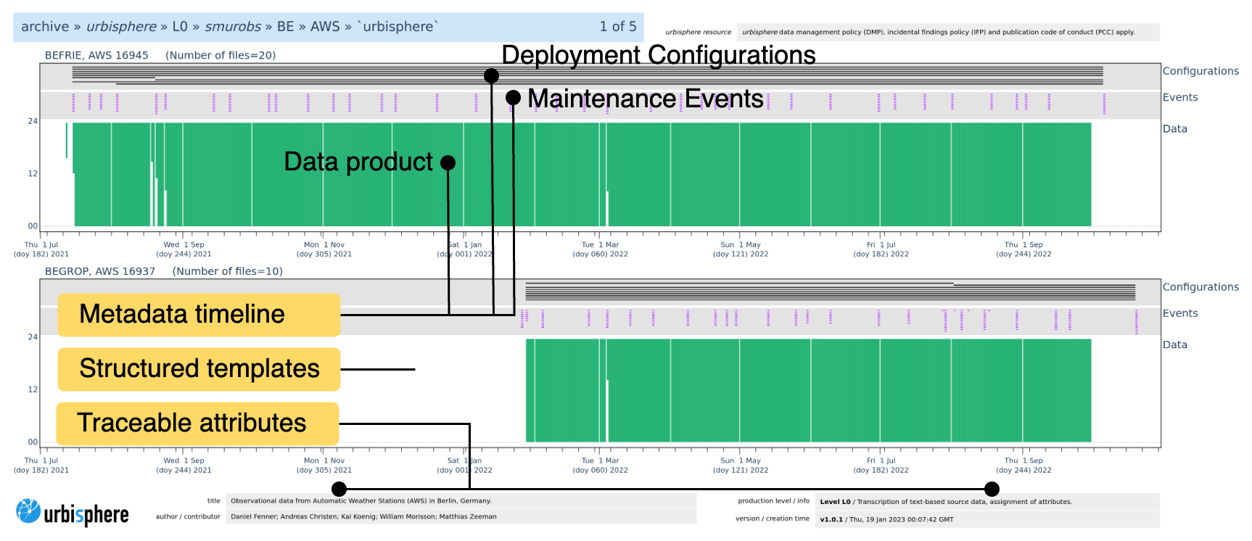The width and height of the screenshot is (1252, 541).
Task: Click the '1 of 5' page indicator
Action: pyautogui.click(x=617, y=27)
